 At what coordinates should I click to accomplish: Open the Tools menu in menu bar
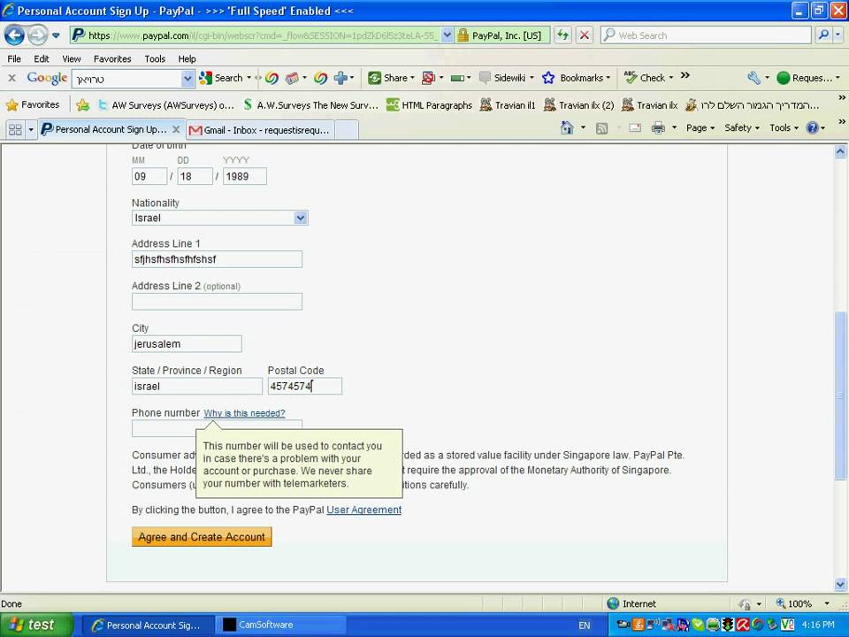pos(155,58)
